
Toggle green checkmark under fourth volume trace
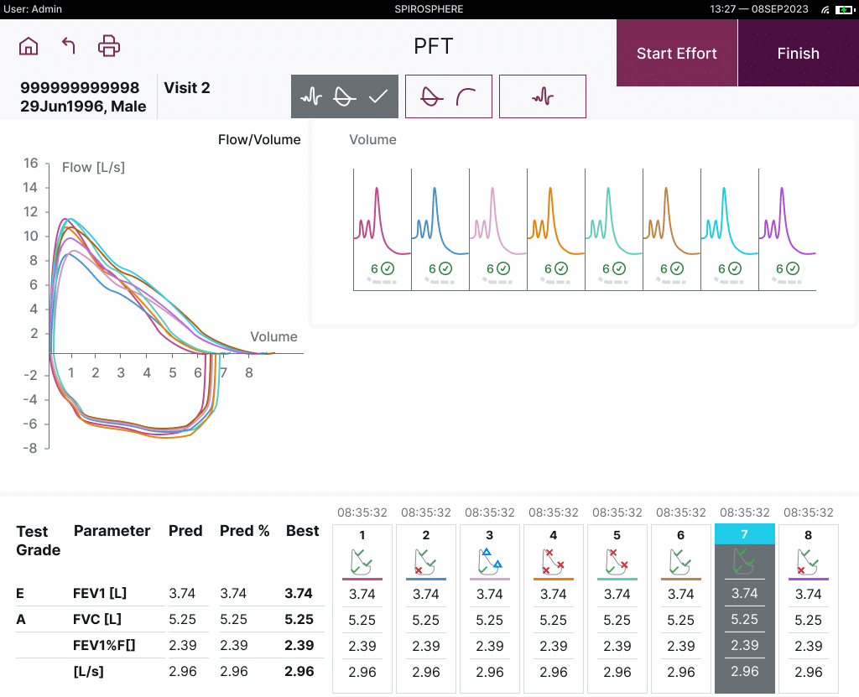pyautogui.click(x=561, y=268)
